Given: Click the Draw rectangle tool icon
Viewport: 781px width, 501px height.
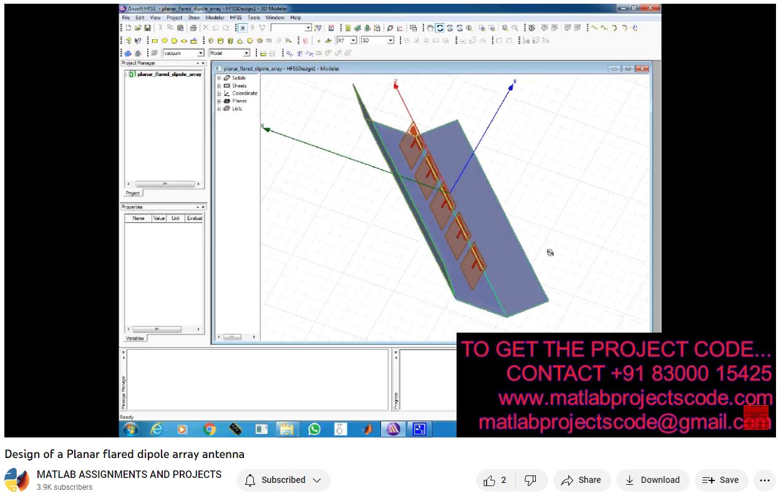Looking at the screenshot, I should pyautogui.click(x=155, y=41).
